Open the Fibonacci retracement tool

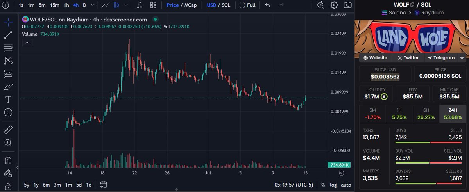[8, 48]
